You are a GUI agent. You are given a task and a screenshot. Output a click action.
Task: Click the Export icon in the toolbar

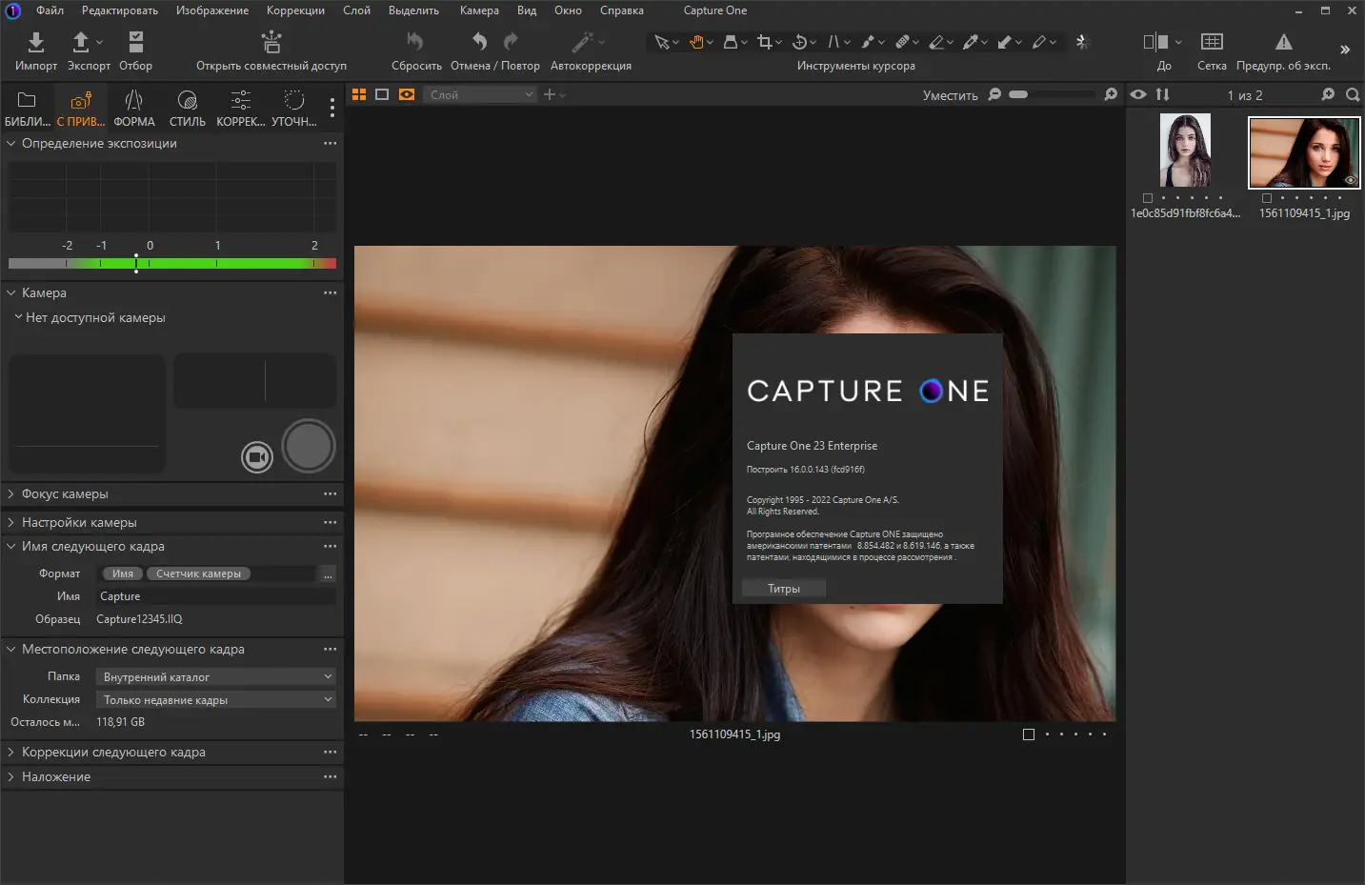(82, 42)
